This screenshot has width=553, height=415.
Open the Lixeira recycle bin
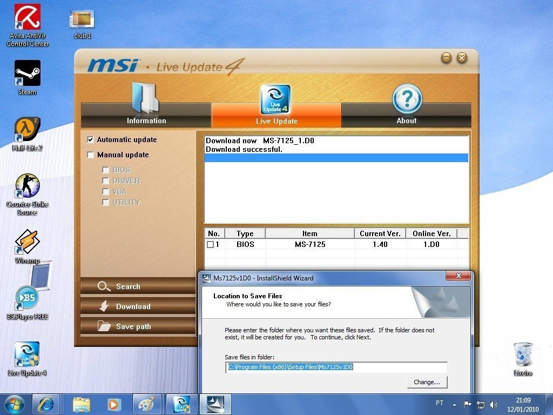coord(523,359)
